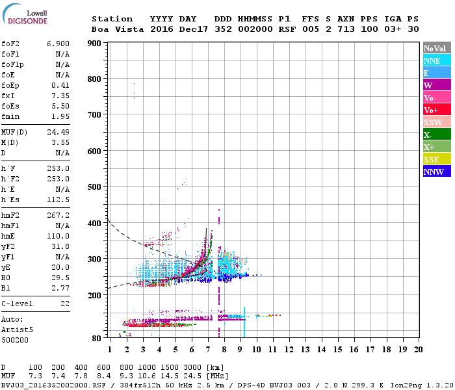Click the RSF value under P1
Screen dimensions: 455x390
tap(287, 29)
